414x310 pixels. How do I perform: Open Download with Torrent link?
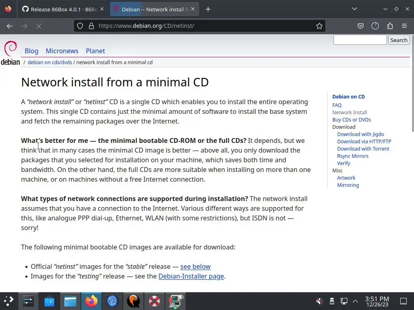[363, 149]
